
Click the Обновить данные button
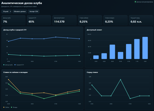point(20,11)
